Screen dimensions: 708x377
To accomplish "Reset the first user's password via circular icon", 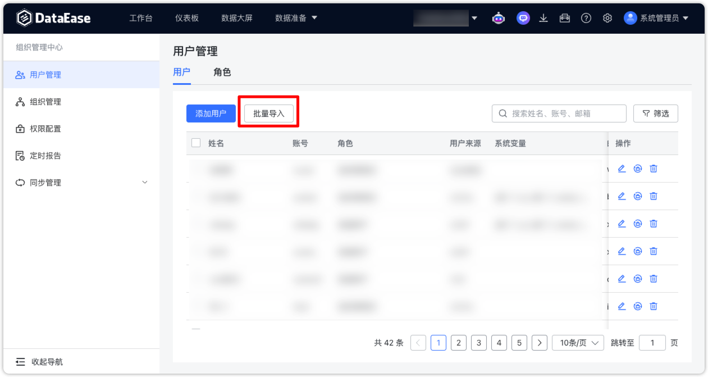I will [x=637, y=168].
